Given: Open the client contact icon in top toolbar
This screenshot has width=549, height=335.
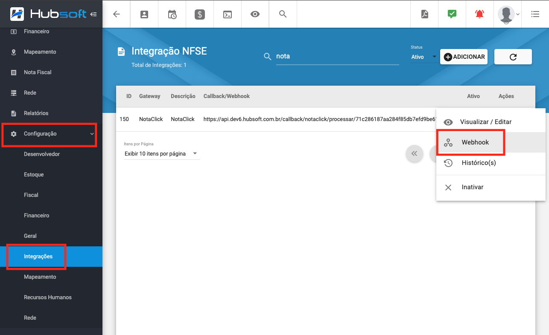Looking at the screenshot, I should coord(144,14).
